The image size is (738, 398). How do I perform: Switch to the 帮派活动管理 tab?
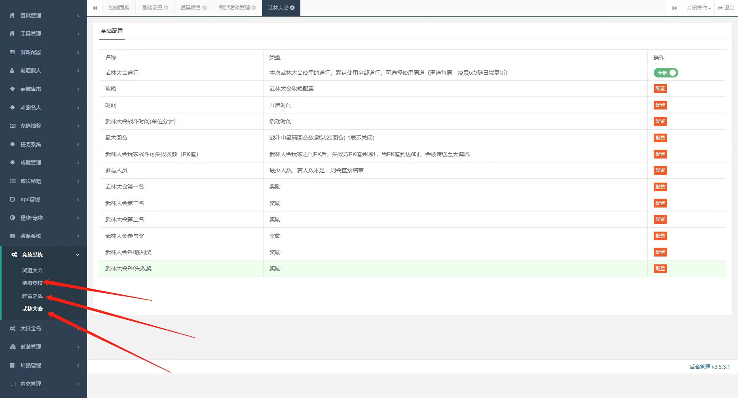234,8
